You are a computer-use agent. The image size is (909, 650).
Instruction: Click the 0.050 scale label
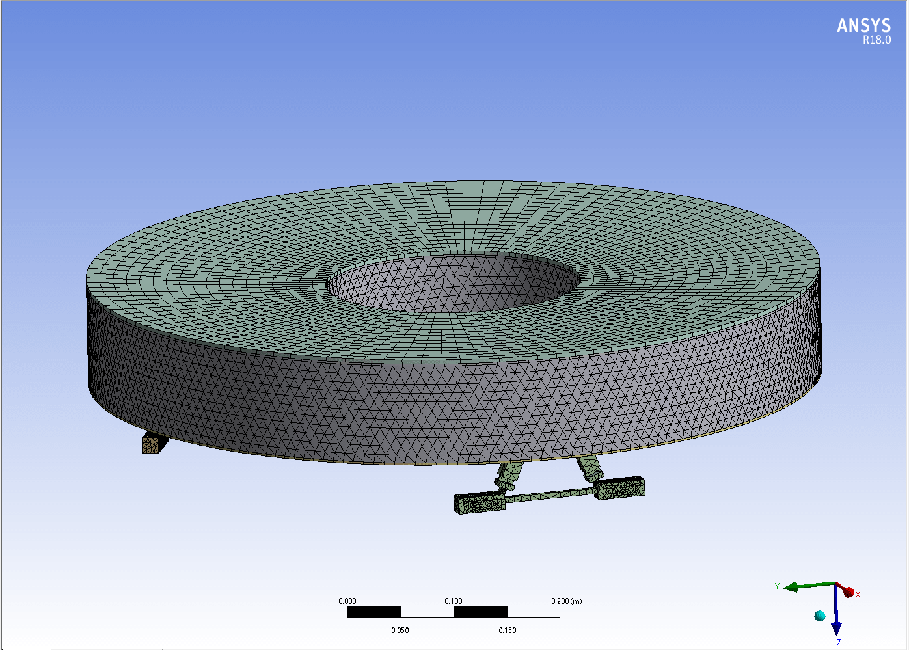coord(400,630)
